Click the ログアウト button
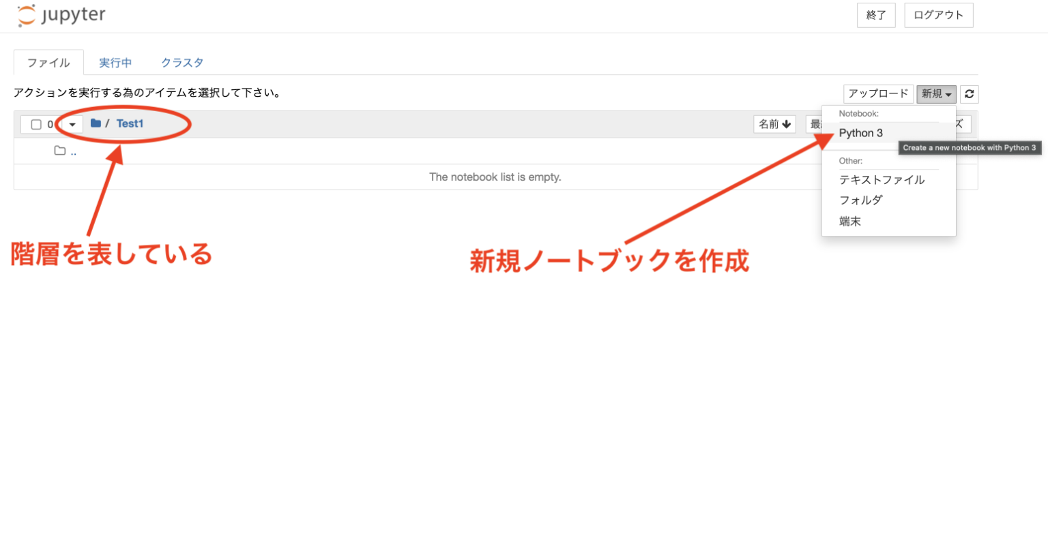This screenshot has width=1048, height=557. [938, 15]
